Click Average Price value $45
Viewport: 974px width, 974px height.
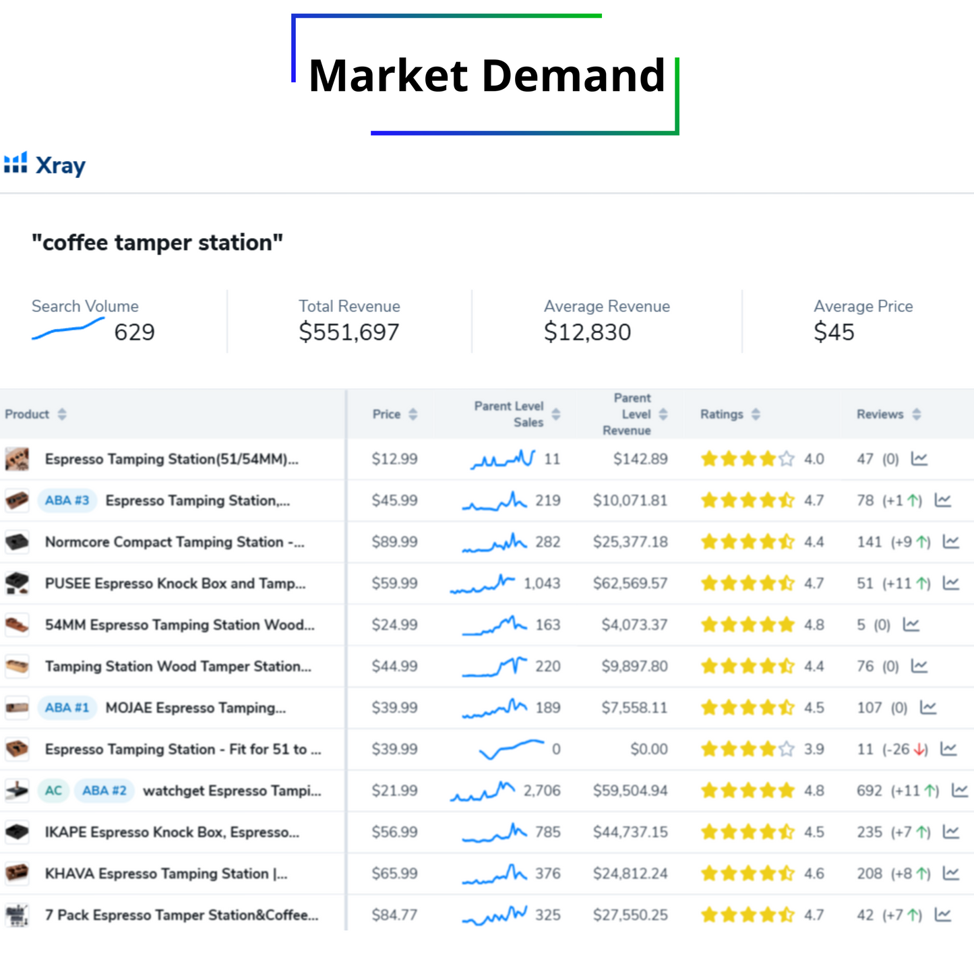834,332
